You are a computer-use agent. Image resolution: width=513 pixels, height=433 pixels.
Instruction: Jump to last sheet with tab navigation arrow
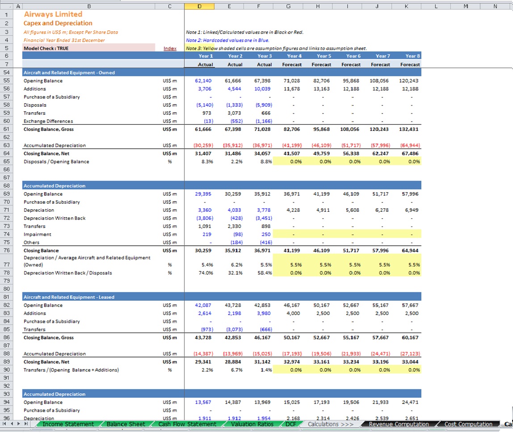point(26,424)
